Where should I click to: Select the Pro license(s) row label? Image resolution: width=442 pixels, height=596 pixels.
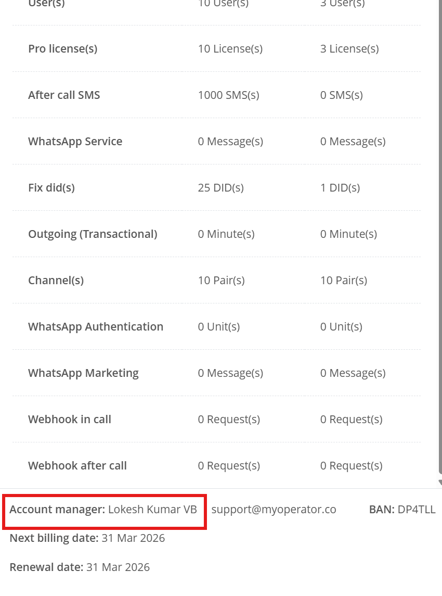point(62,48)
